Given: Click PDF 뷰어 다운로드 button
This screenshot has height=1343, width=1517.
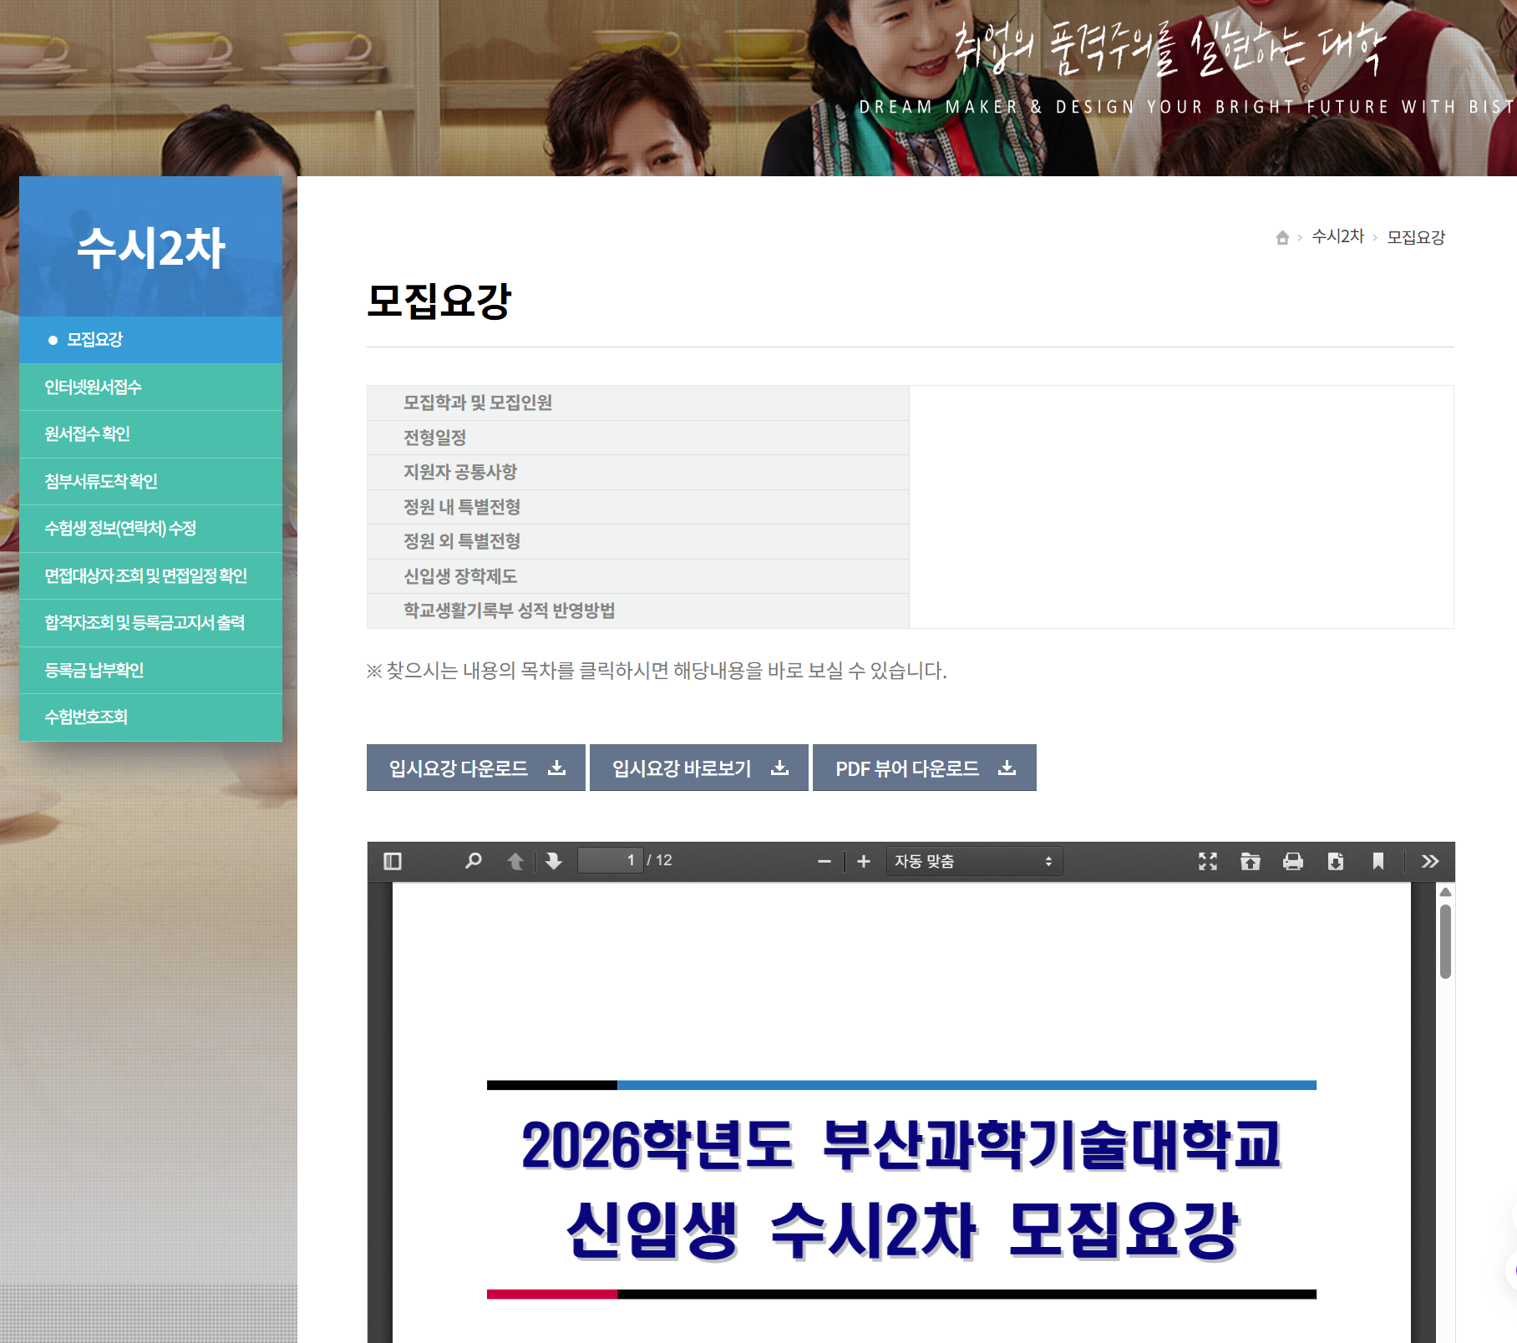Looking at the screenshot, I should [925, 768].
